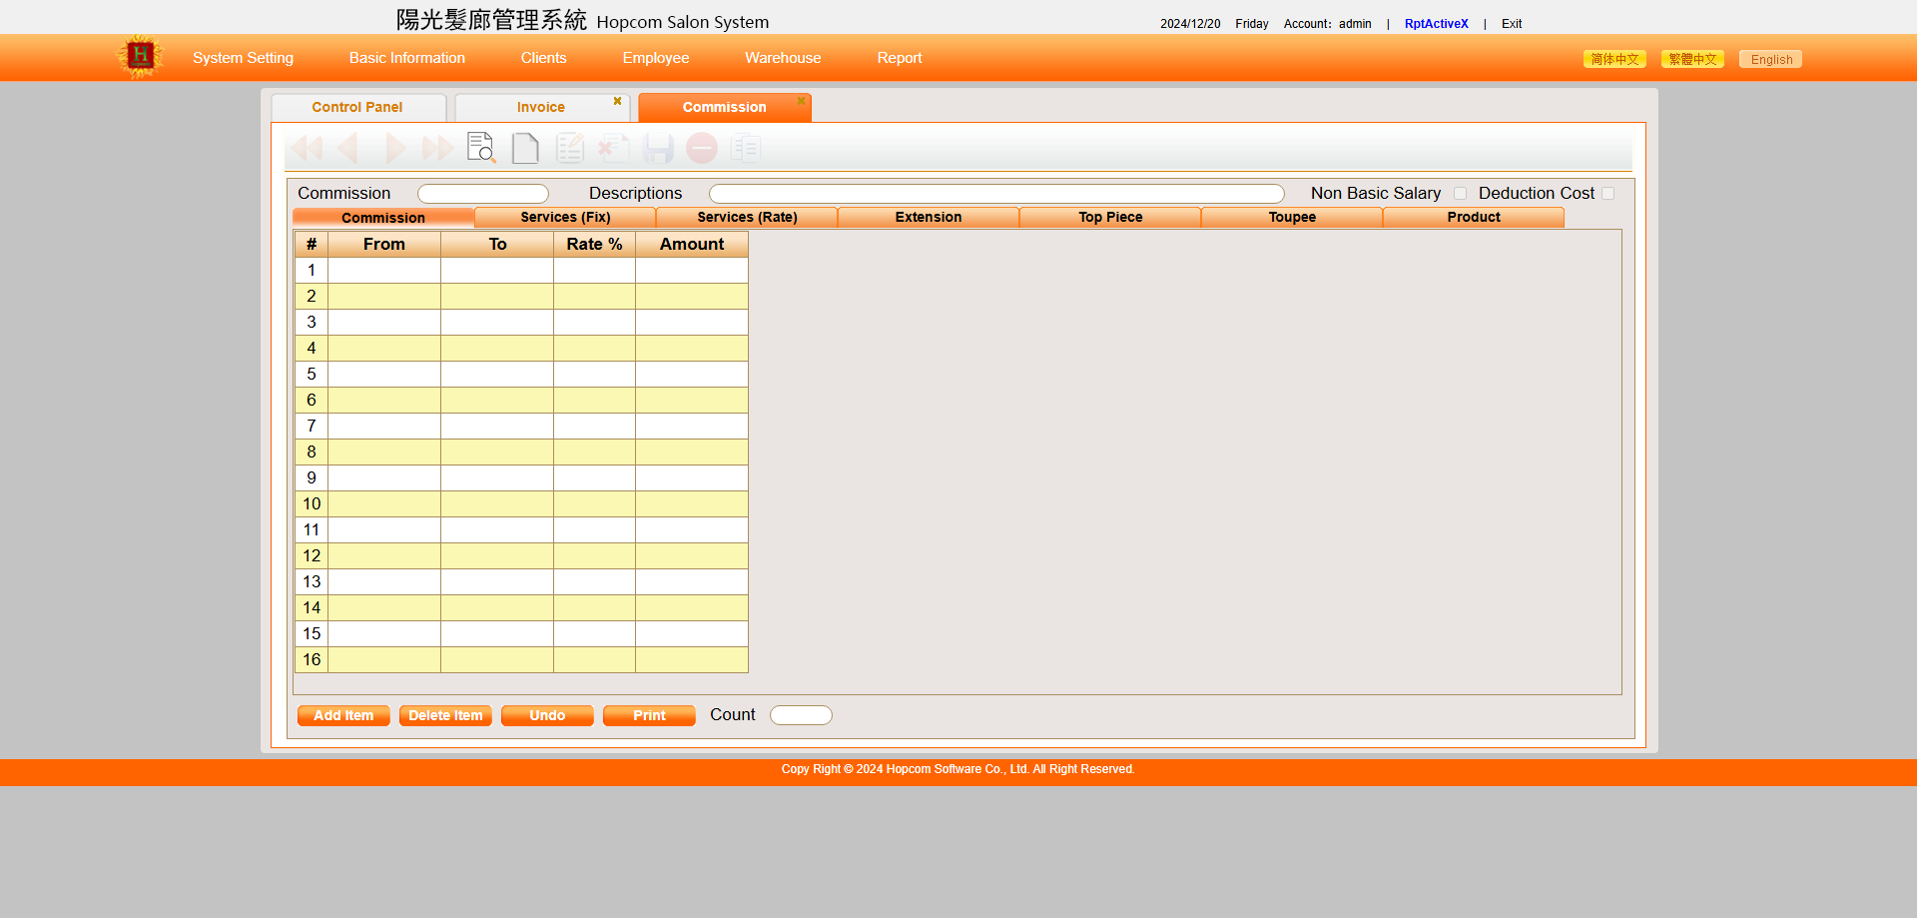Open the Employee menu

pyautogui.click(x=655, y=58)
